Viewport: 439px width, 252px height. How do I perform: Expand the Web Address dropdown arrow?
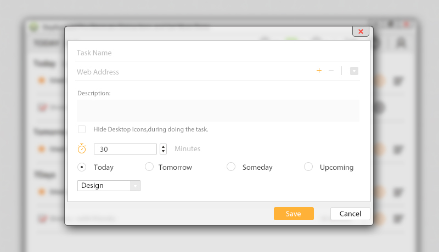click(354, 71)
